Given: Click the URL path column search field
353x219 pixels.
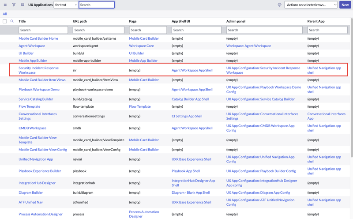Looking at the screenshot, I should (98, 30).
